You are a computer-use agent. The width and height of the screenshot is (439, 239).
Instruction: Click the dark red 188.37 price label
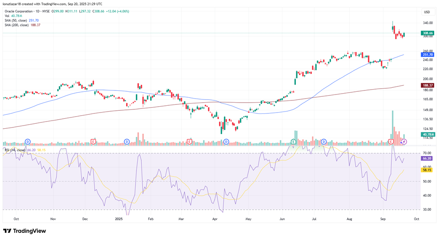(427, 85)
